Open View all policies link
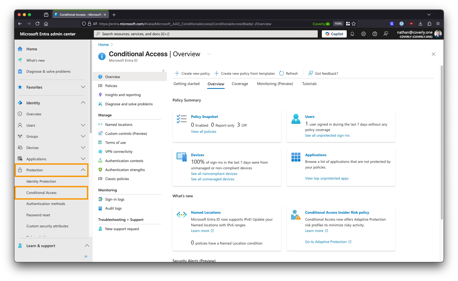 [x=203, y=131]
